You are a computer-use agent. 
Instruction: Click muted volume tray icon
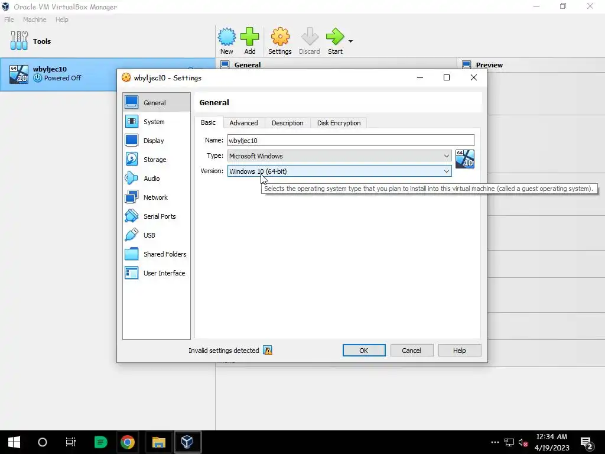(x=523, y=442)
